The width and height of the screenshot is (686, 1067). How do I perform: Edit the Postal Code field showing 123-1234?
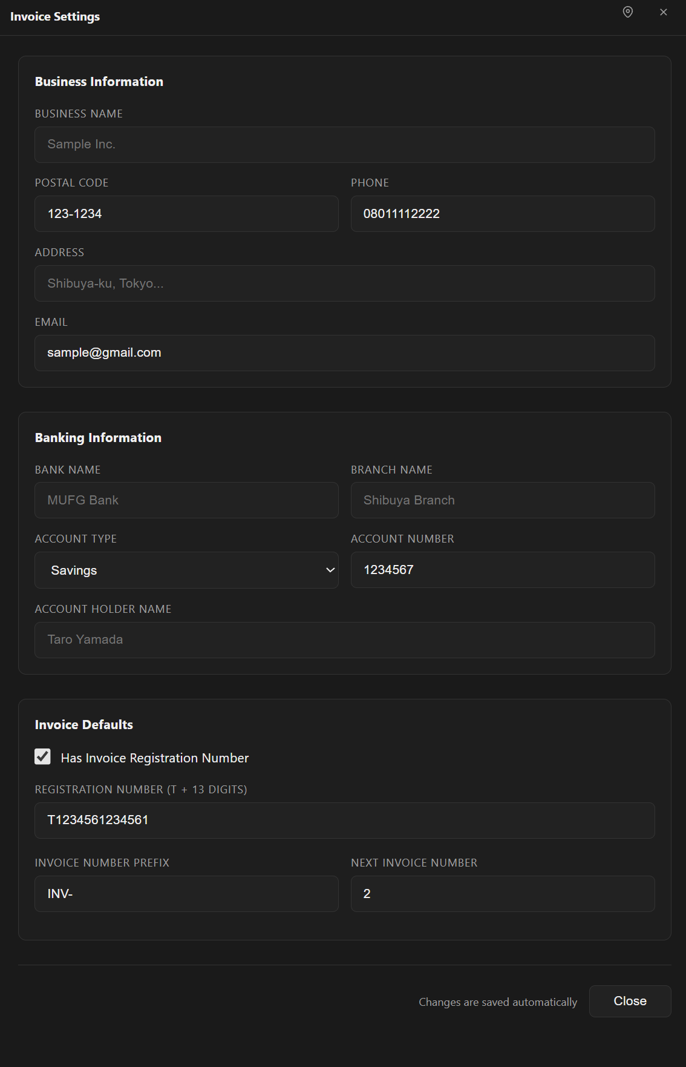click(x=186, y=214)
